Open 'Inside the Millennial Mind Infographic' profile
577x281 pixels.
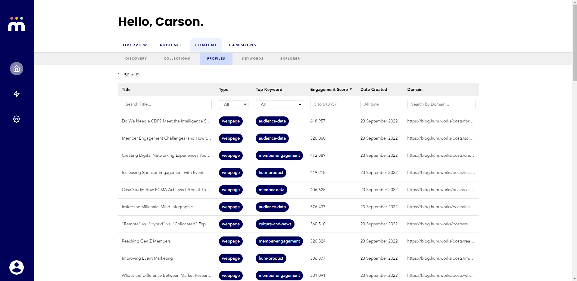point(157,207)
